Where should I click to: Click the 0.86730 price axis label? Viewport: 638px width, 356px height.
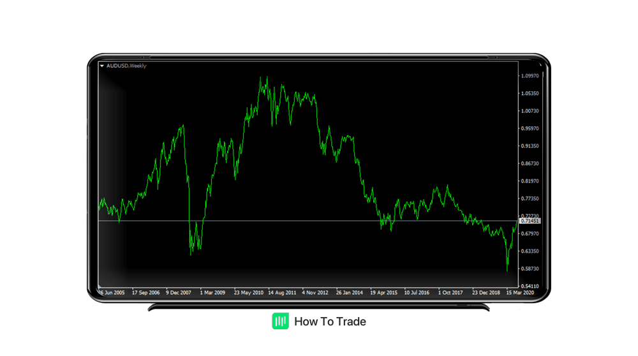click(x=530, y=164)
